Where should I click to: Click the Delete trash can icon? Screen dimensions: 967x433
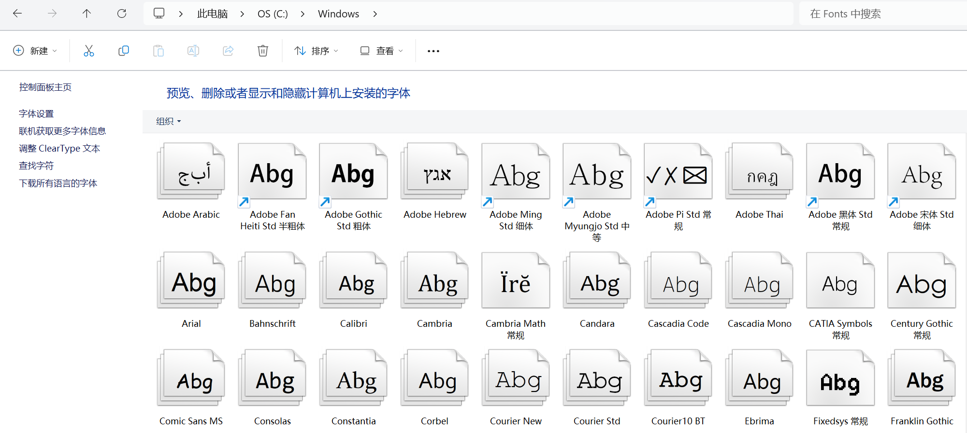coord(263,51)
